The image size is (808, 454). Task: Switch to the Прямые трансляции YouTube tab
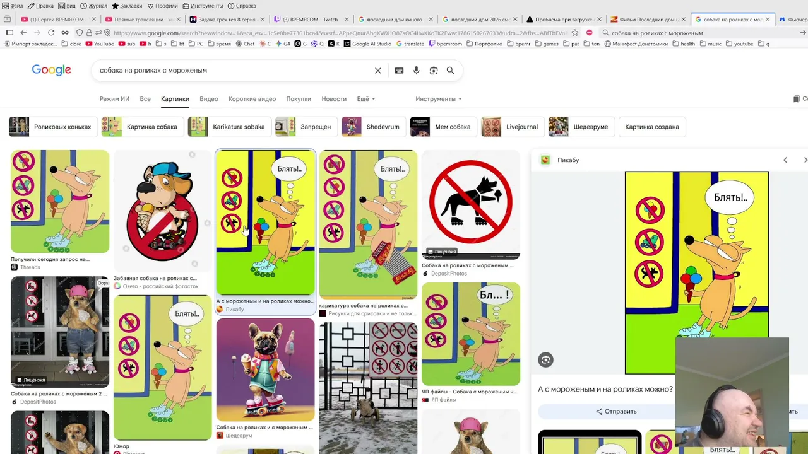[x=141, y=20]
